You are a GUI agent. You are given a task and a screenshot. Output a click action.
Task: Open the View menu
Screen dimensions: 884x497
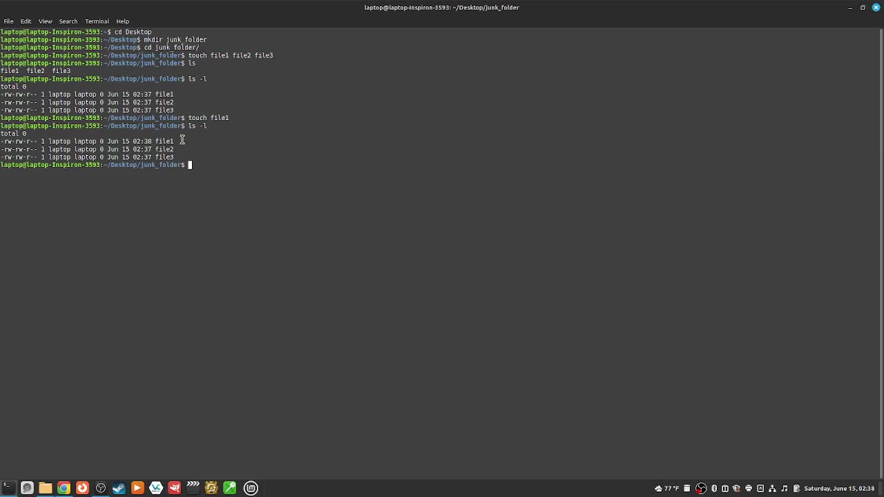pyautogui.click(x=45, y=21)
